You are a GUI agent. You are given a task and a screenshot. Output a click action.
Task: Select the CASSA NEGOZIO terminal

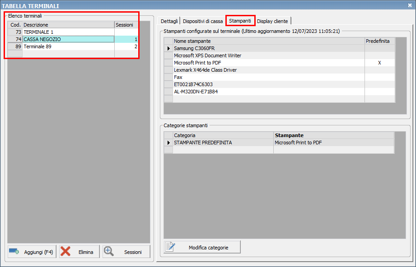point(73,39)
